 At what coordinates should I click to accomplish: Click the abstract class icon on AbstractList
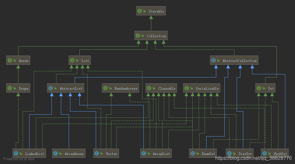pyautogui.click(x=51, y=88)
